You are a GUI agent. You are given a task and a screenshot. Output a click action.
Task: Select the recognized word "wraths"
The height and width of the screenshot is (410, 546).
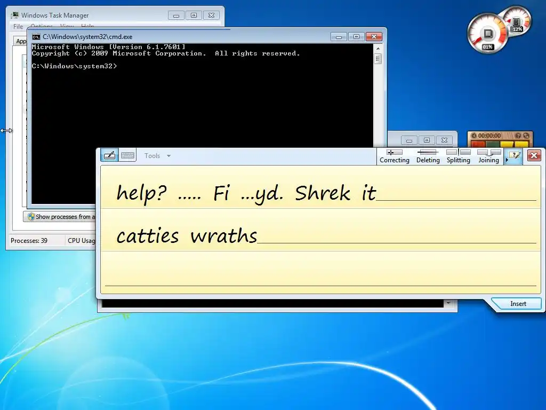click(223, 235)
